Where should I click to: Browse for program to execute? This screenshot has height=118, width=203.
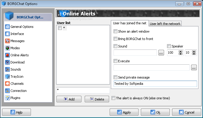click(x=194, y=68)
